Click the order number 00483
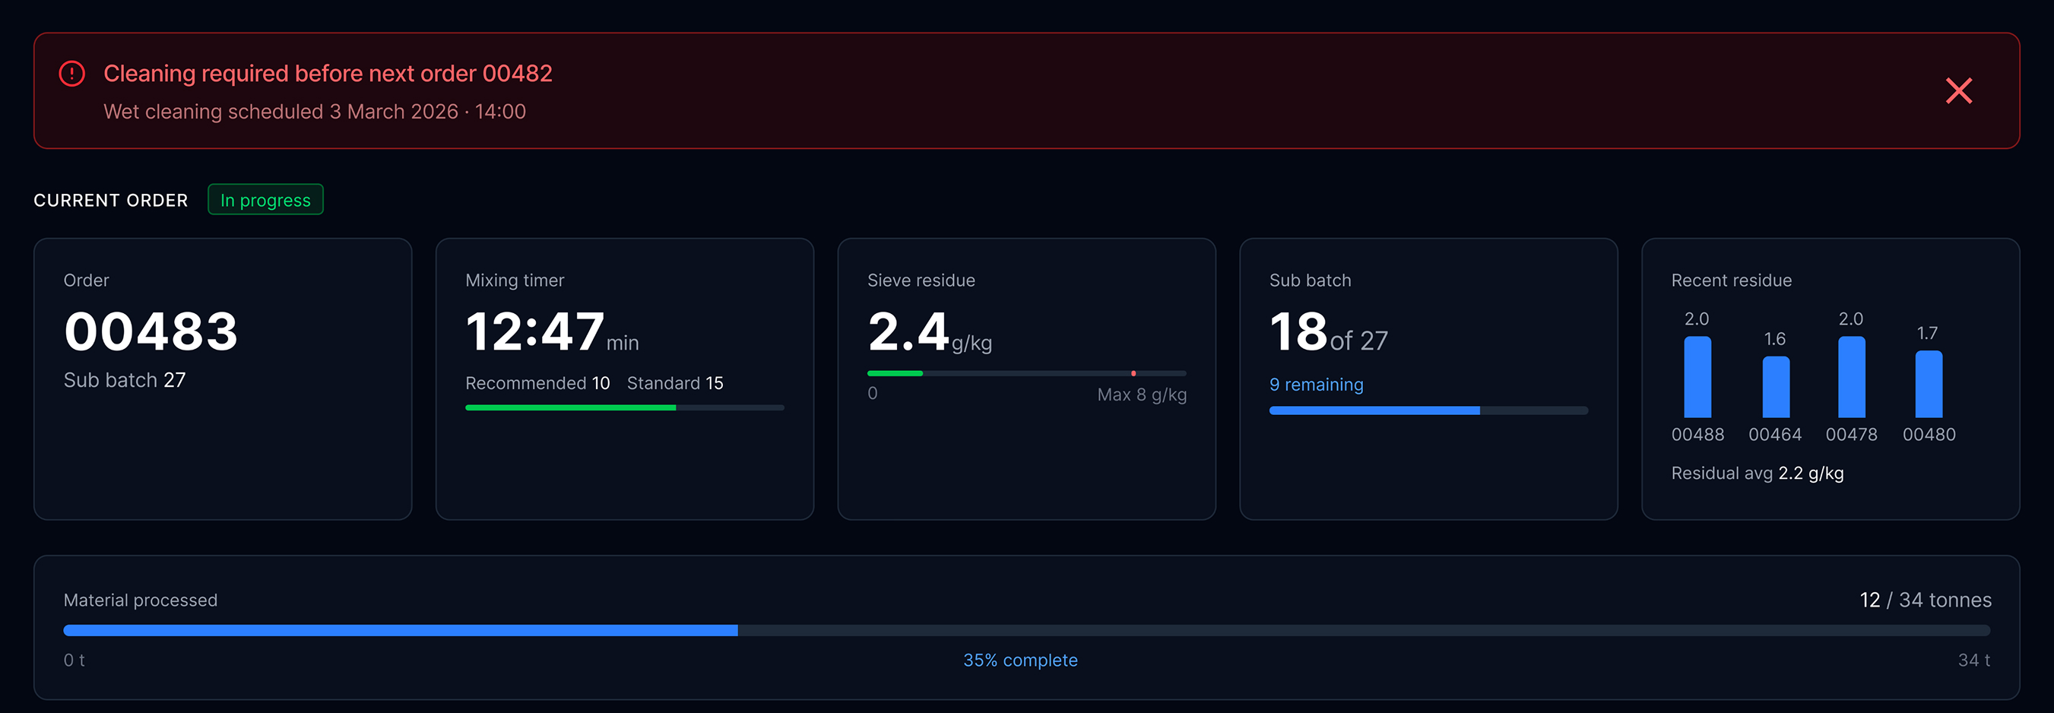 pyautogui.click(x=151, y=331)
